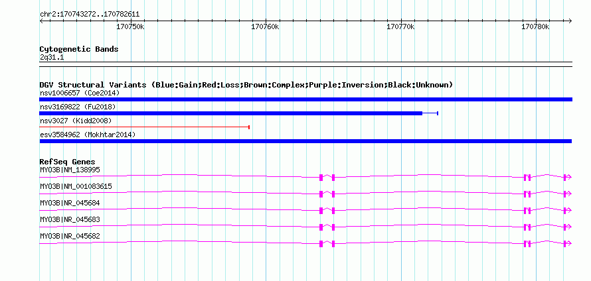
Task: Click the last exon arrow of NR_045683
Action: click(x=568, y=227)
